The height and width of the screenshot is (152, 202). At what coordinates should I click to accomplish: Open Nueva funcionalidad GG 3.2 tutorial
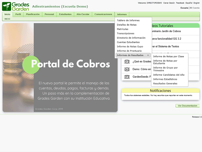click(x=167, y=39)
